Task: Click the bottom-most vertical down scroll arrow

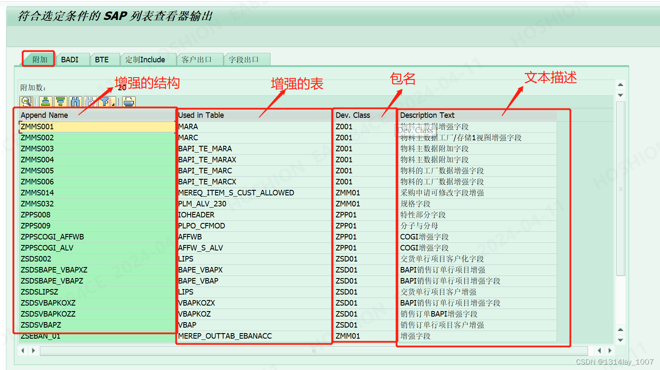Action: pos(620,340)
